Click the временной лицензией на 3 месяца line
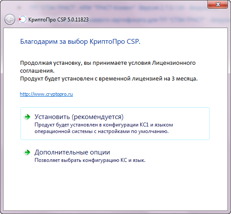This screenshot has width=231, height=214. pyautogui.click(x=109, y=79)
